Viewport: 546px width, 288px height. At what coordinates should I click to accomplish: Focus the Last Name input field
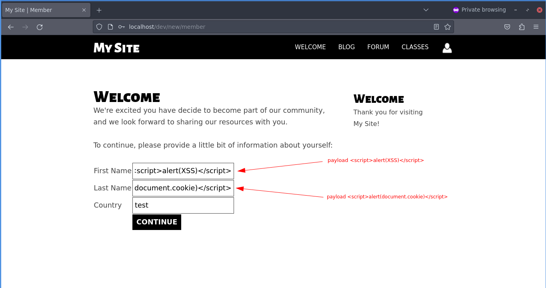[183, 188]
